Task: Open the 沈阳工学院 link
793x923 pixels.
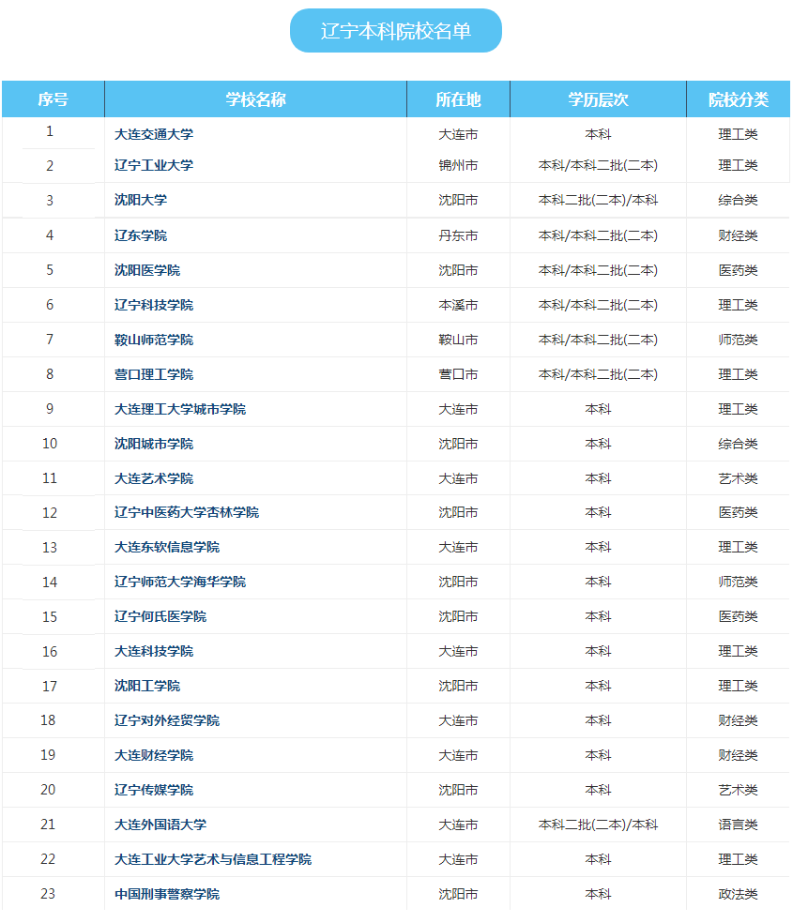Action: [x=147, y=687]
